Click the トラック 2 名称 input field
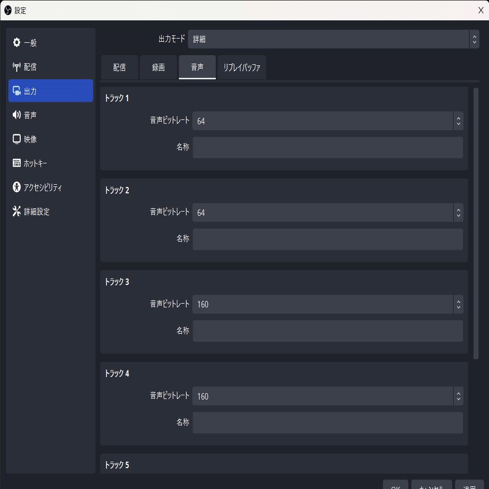This screenshot has width=489, height=489. point(328,239)
